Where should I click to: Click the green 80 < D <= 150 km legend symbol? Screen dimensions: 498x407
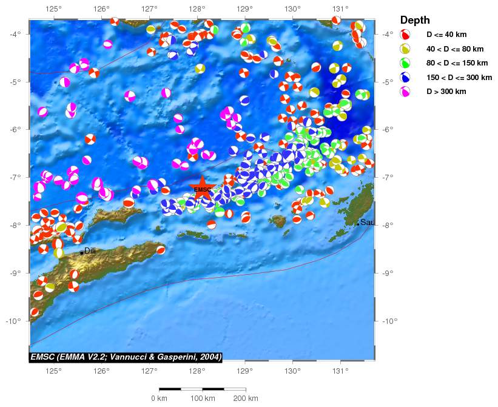click(406, 63)
